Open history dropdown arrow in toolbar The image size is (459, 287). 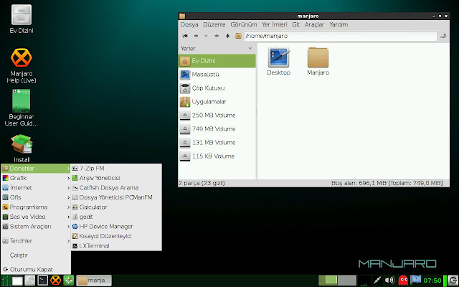tap(206, 36)
